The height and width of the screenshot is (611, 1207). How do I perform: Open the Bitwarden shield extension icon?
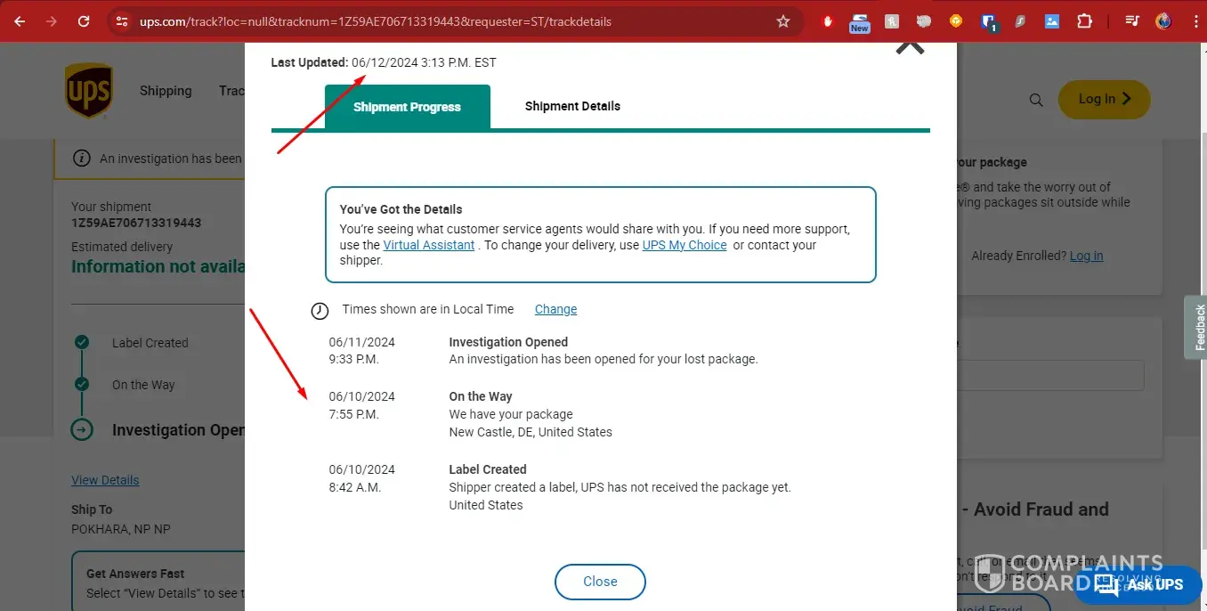pos(989,22)
